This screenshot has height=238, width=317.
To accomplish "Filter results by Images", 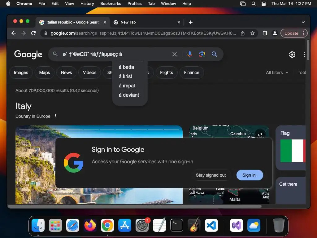I will pyautogui.click(x=21, y=73).
